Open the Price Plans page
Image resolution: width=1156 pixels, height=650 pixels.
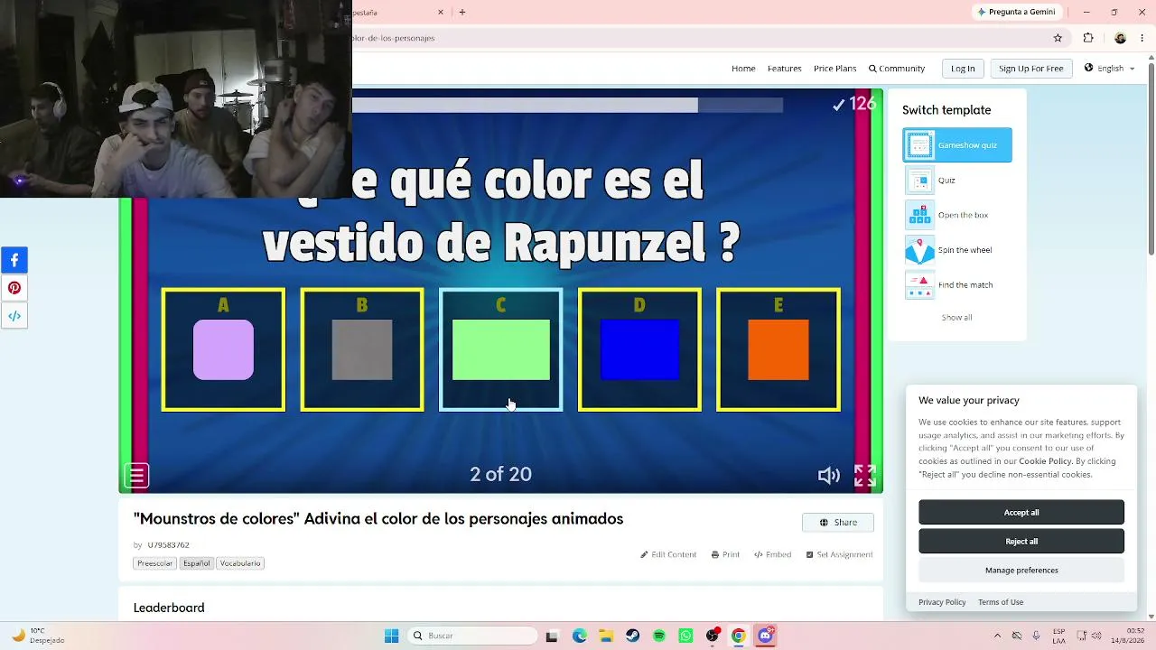[x=834, y=69]
